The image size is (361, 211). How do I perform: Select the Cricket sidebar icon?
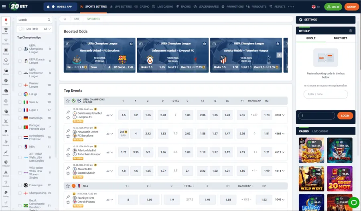coord(6,153)
